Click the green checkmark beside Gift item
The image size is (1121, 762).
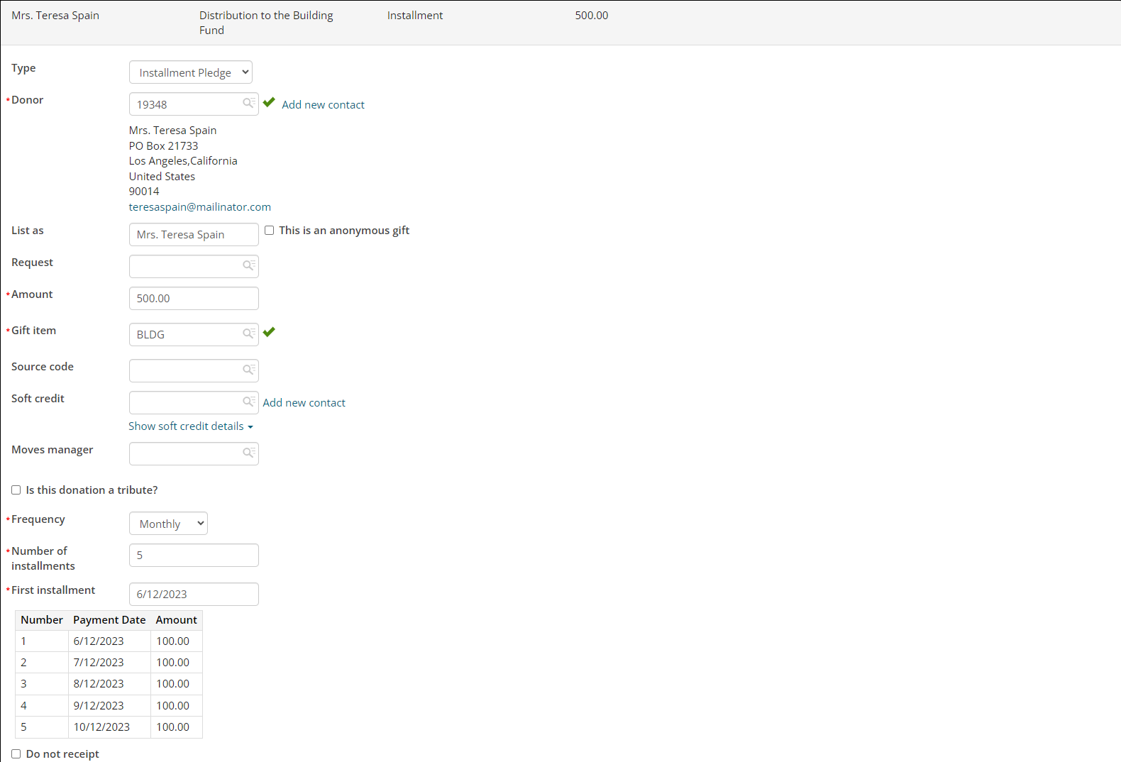pos(269,332)
